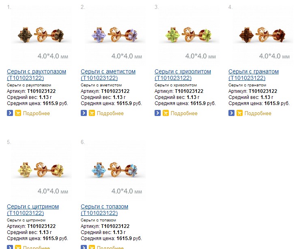Click the blue arrow icon under гранат earrings
Screen dimensions: 297x249
click(231, 113)
